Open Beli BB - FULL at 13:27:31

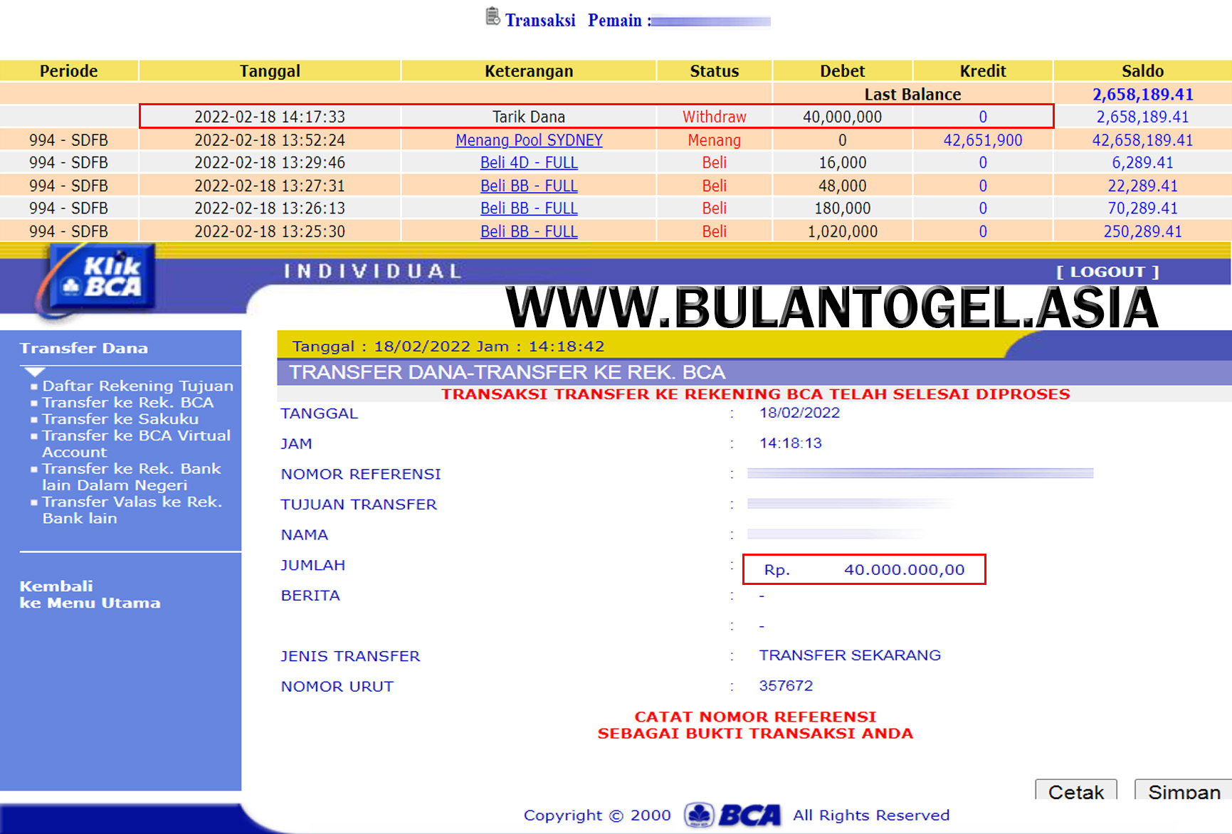point(529,186)
